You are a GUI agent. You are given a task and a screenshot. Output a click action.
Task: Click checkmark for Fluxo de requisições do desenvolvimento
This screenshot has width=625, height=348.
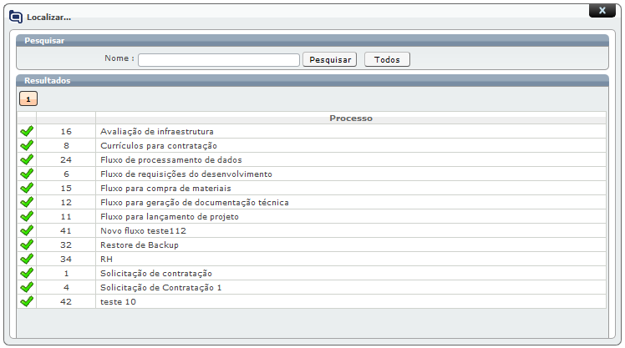point(26,174)
